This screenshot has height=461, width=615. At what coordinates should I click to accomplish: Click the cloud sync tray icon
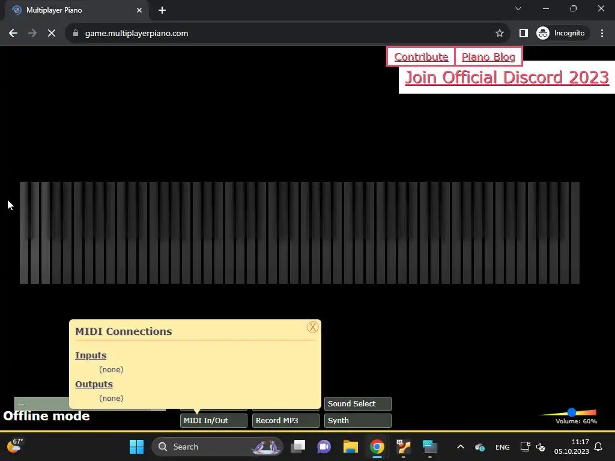coord(480,447)
